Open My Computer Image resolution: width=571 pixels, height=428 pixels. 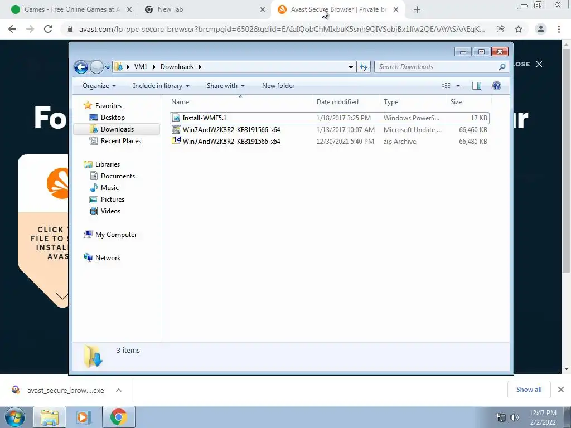click(116, 235)
